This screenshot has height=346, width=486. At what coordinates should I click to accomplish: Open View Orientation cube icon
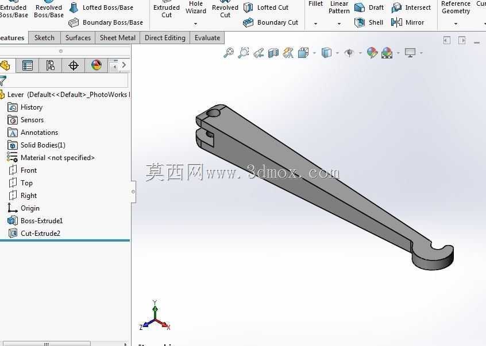(303, 53)
